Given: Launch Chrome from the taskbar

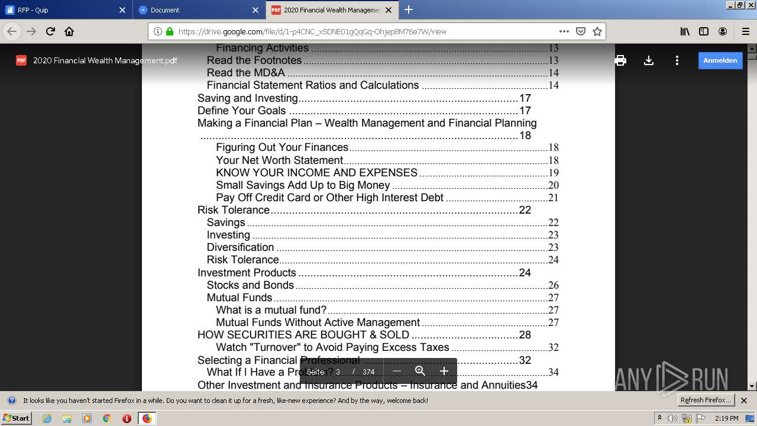Looking at the screenshot, I should click(107, 418).
